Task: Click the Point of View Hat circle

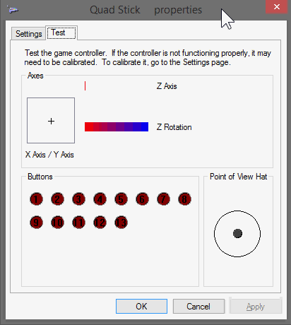Action: 237,234
